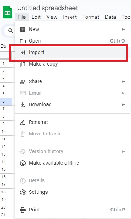Click the D6 name box

coord(4,46)
